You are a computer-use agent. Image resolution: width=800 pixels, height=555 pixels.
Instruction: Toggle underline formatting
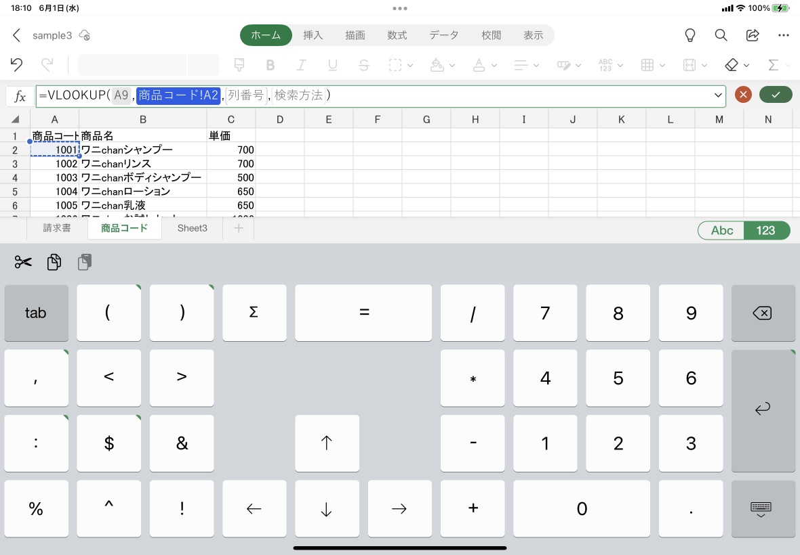333,65
